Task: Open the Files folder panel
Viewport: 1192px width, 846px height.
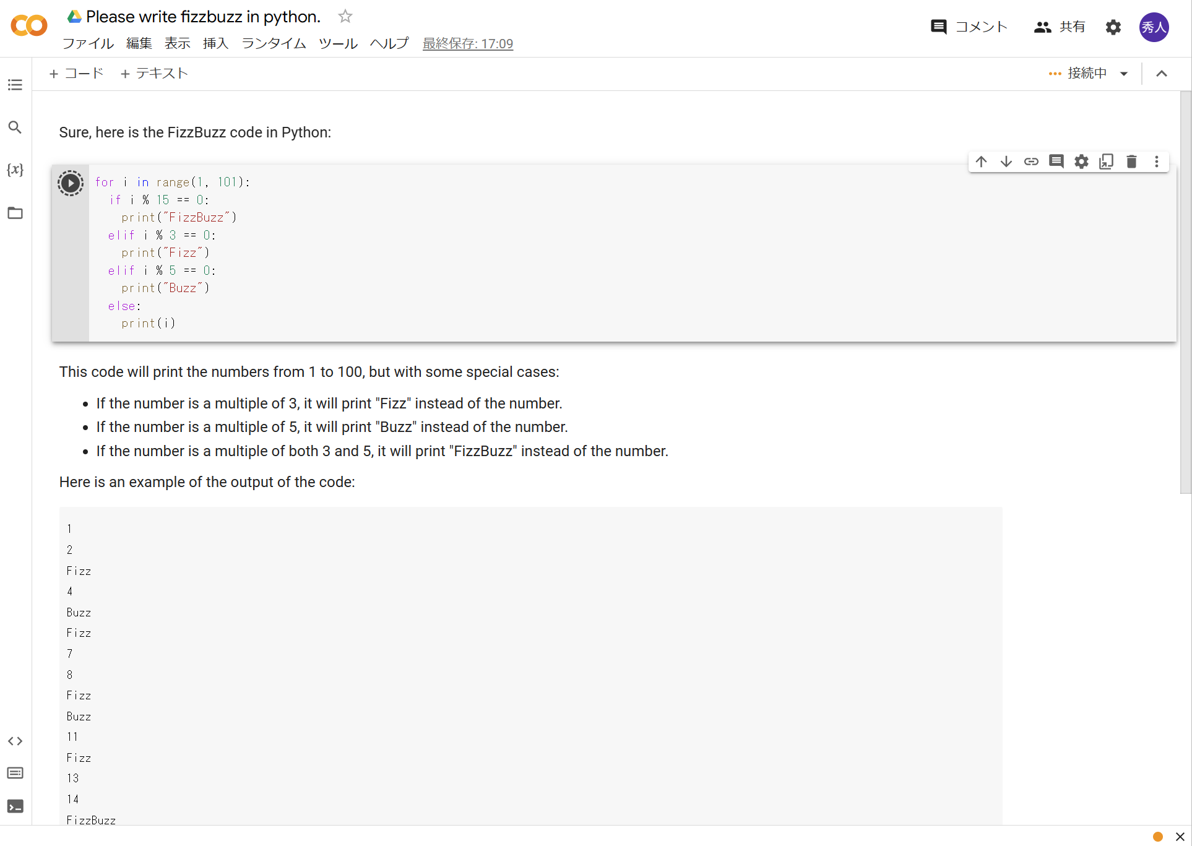Action: coord(15,213)
